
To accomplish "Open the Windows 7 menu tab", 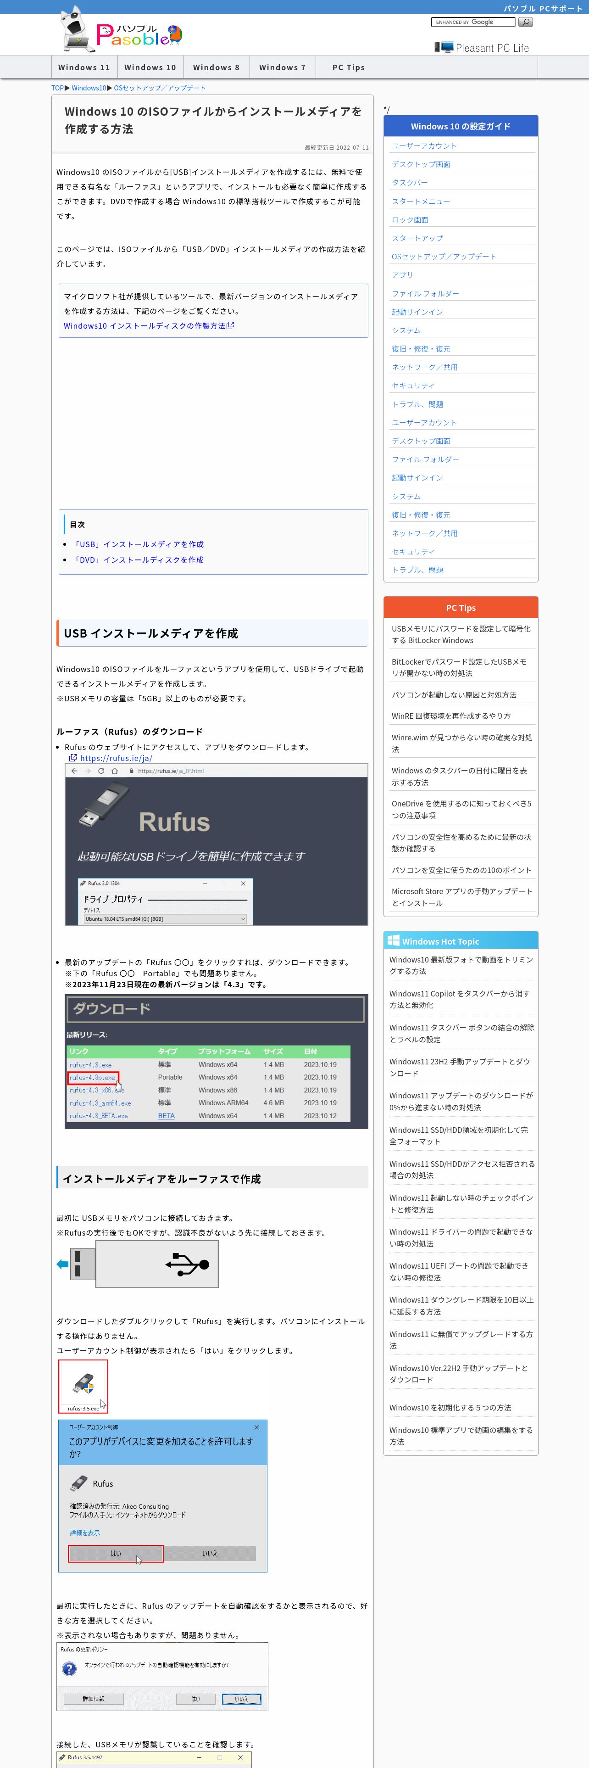I will (x=283, y=67).
